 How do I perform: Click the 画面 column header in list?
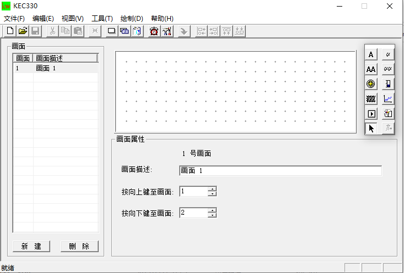coord(23,58)
